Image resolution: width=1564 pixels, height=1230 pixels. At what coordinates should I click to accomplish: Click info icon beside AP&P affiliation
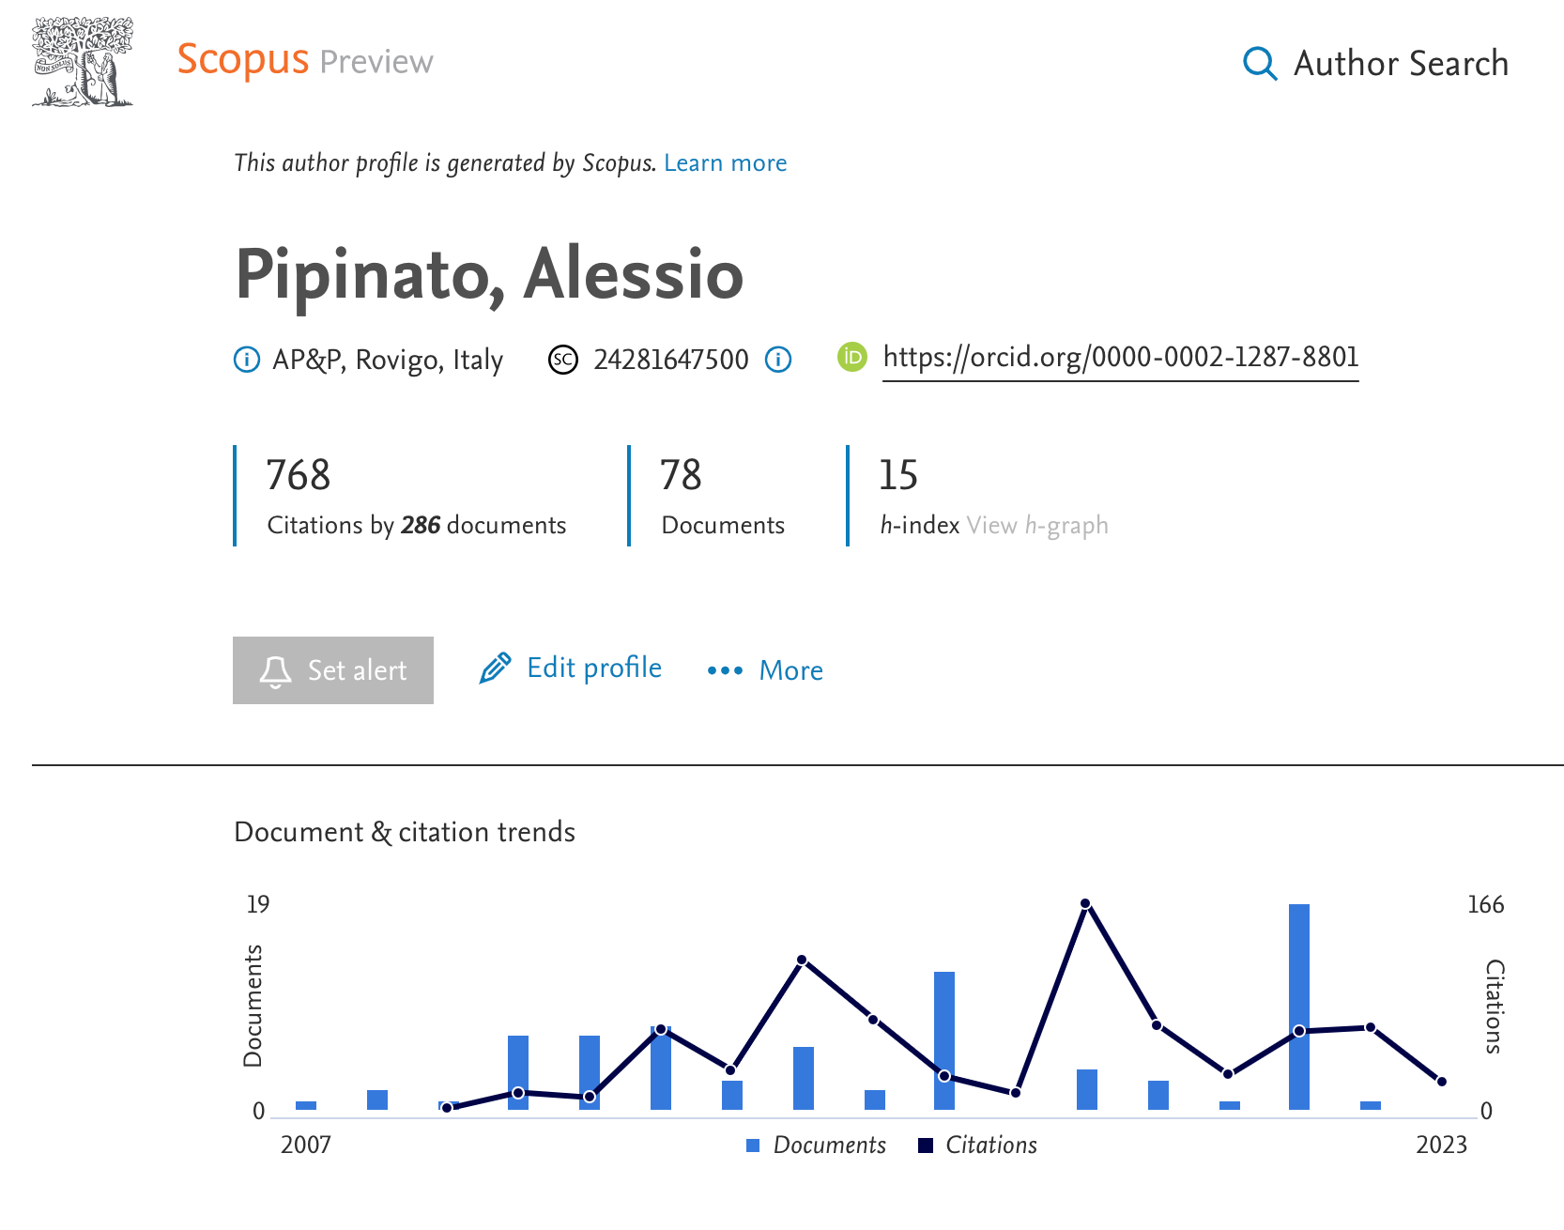246,360
